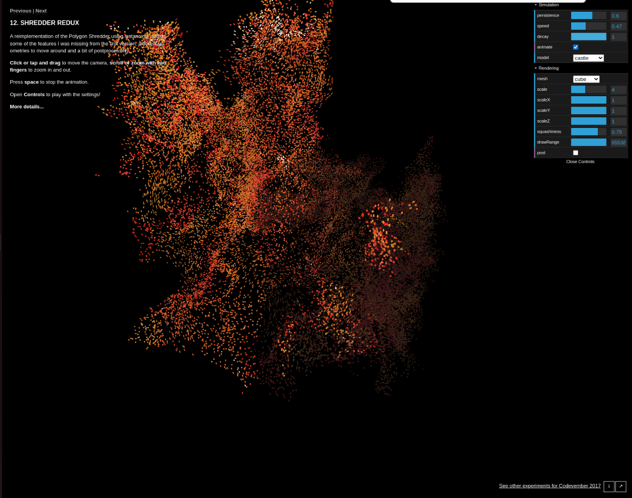The image size is (632, 498).
Task: Open the Previous experiment link
Action: [20, 10]
